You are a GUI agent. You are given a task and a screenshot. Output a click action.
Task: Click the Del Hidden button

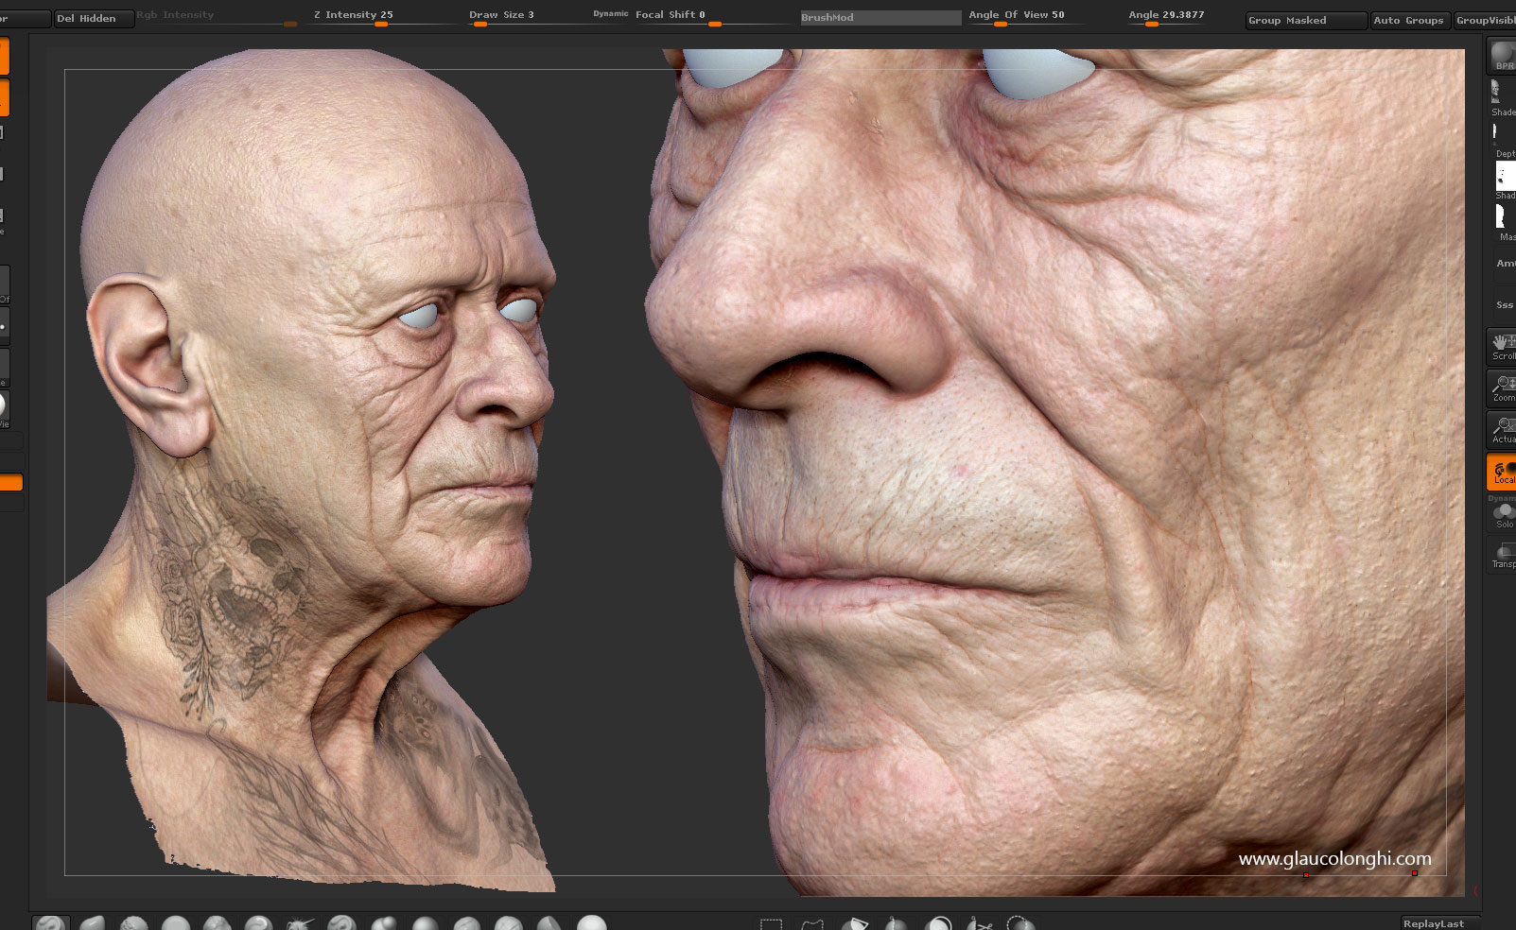[x=93, y=18]
